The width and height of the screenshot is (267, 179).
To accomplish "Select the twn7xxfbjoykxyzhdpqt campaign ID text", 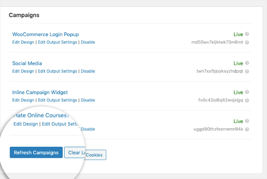I will (220, 71).
